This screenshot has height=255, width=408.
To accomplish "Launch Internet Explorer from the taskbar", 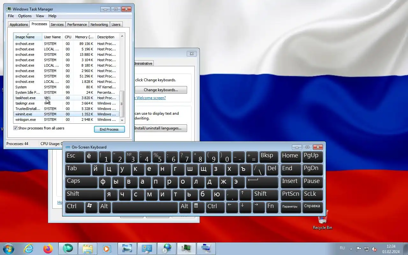I will (x=29, y=249).
